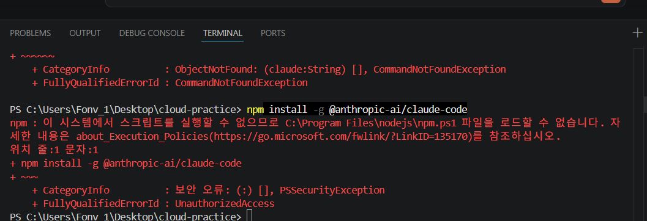This screenshot has width=647, height=221.
Task: Click the search box at window top
Action: point(365,3)
